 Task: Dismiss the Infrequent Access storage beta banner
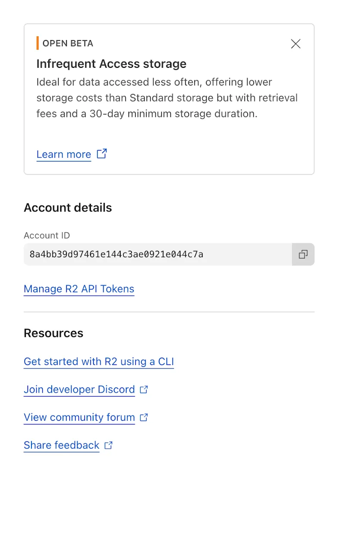click(295, 44)
